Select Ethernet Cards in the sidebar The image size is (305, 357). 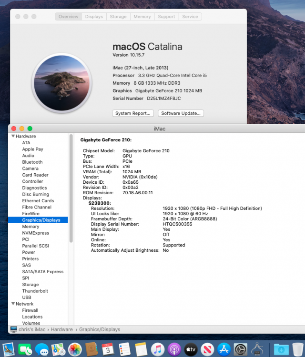38,201
